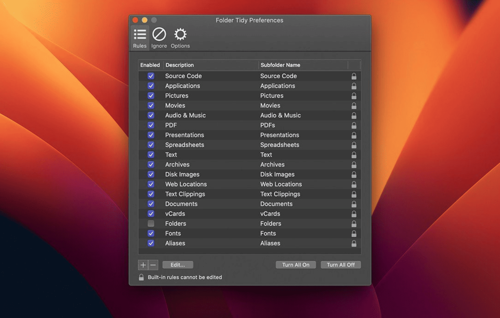Select the Text description row
Viewport: 500px width, 318px height.
point(171,155)
